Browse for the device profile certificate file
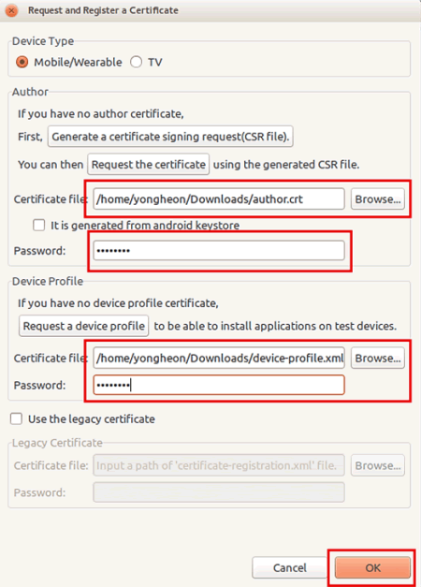The width and height of the screenshot is (421, 587). pyautogui.click(x=378, y=358)
